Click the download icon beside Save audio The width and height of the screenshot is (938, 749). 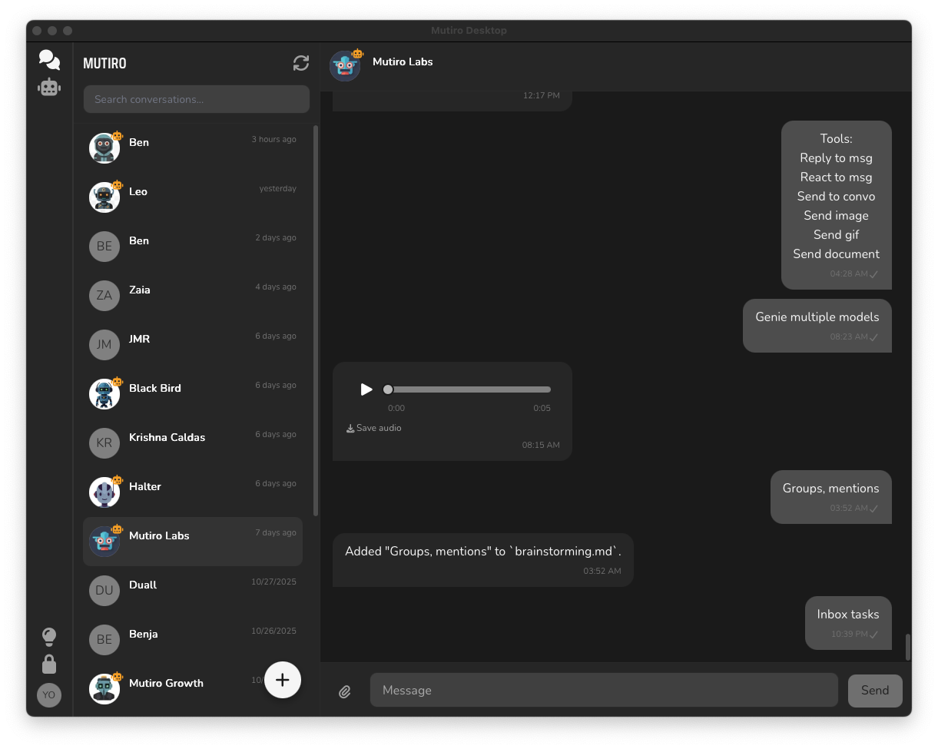(351, 428)
